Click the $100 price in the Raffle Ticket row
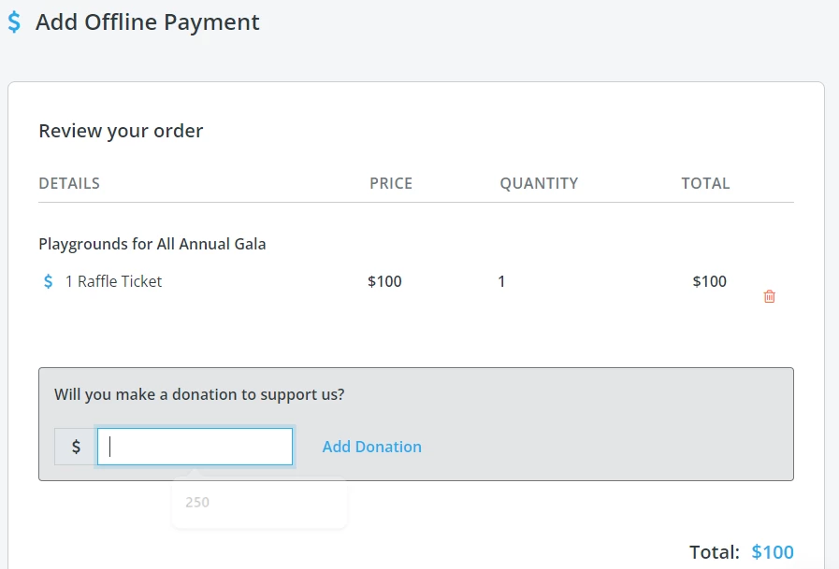 coord(384,281)
